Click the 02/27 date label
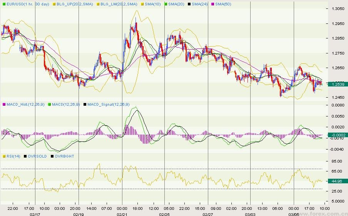The height and width of the screenshot is (216, 348). [208, 214]
